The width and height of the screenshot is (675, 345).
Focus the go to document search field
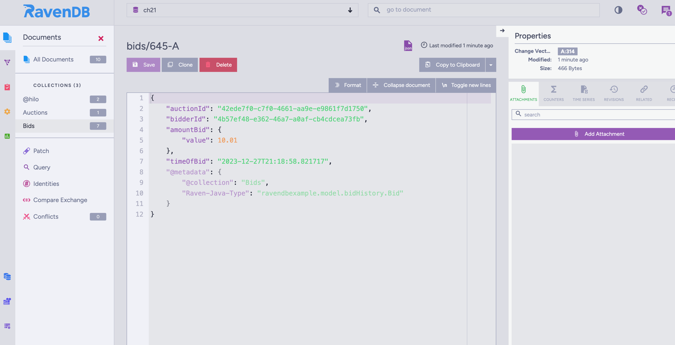484,10
